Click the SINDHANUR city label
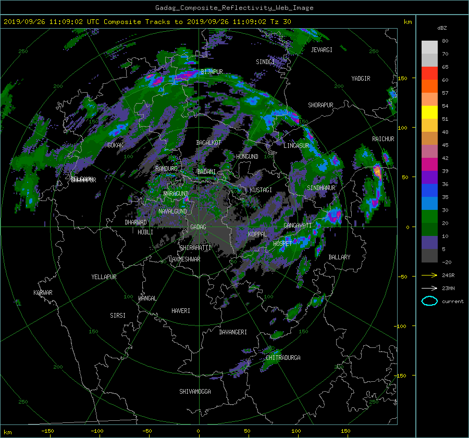The height and width of the screenshot is (438, 469). [x=321, y=188]
